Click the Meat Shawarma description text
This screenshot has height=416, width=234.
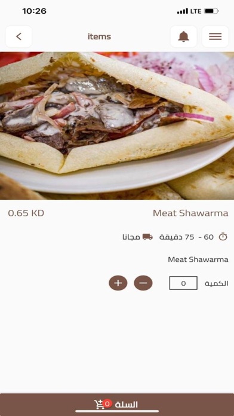pos(198,259)
